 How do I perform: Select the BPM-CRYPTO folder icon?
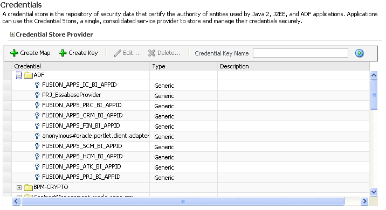coord(29,187)
